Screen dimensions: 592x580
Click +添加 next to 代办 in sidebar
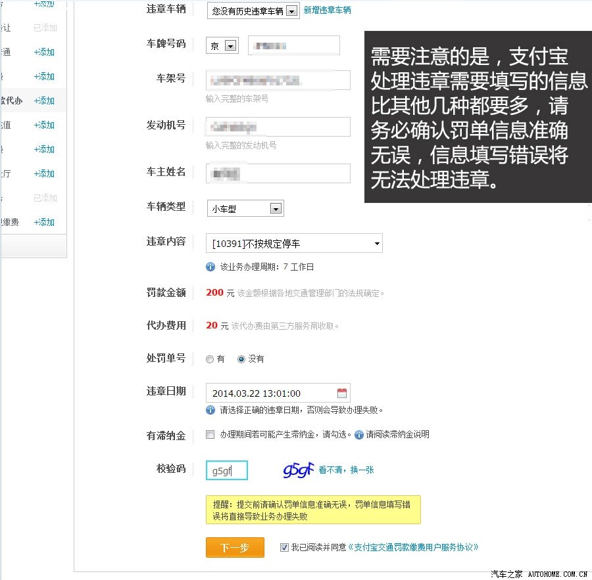44,100
